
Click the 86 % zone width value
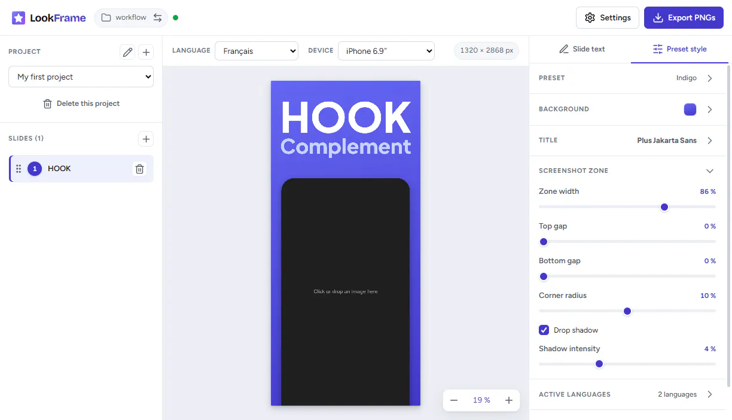pos(708,191)
